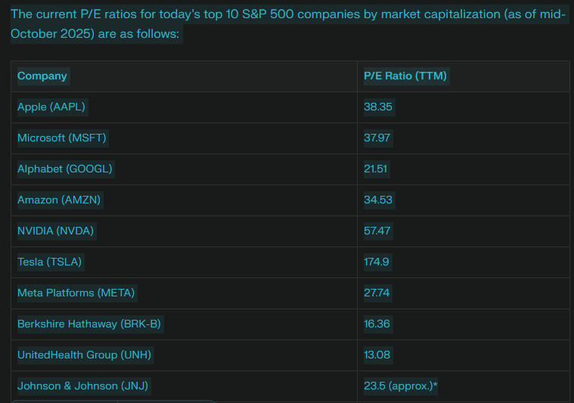This screenshot has width=574, height=403.
Task: Select Microsoft's P/E value 37.97
Action: (377, 138)
